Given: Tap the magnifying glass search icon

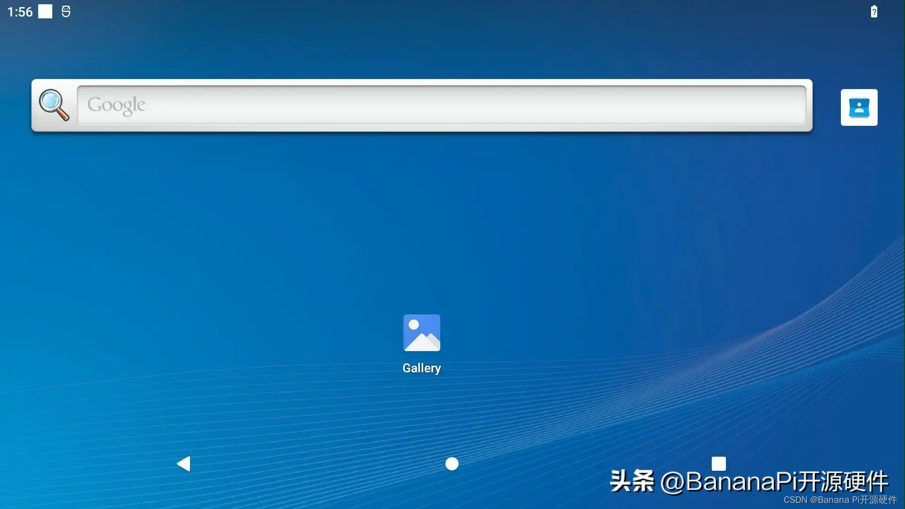Looking at the screenshot, I should pos(54,105).
